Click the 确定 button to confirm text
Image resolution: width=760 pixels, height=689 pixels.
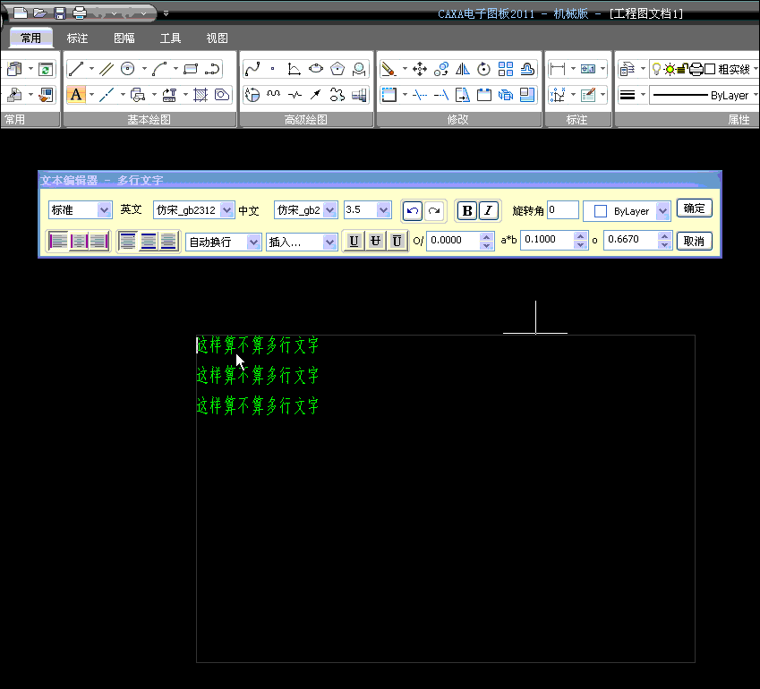click(x=694, y=208)
